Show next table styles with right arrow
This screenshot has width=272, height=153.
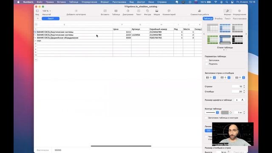pos(246,34)
